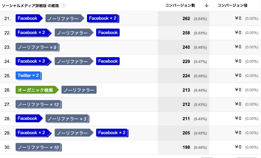Click Facebook × 3 chip in row 24
Screen dimensions: 261x158
point(33,61)
